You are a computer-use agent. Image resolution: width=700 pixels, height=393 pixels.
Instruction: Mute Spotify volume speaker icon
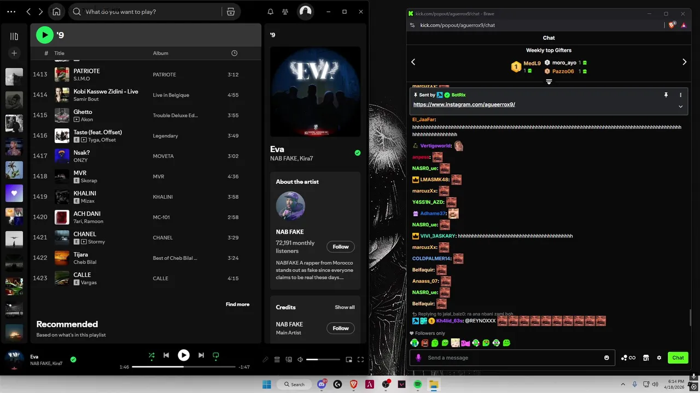[300, 360]
